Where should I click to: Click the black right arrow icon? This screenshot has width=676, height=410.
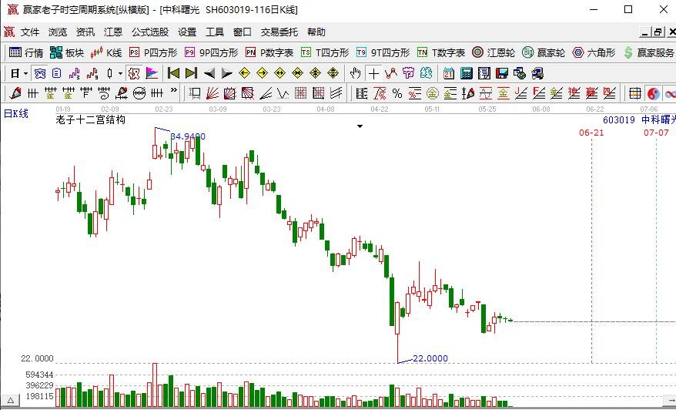click(227, 74)
